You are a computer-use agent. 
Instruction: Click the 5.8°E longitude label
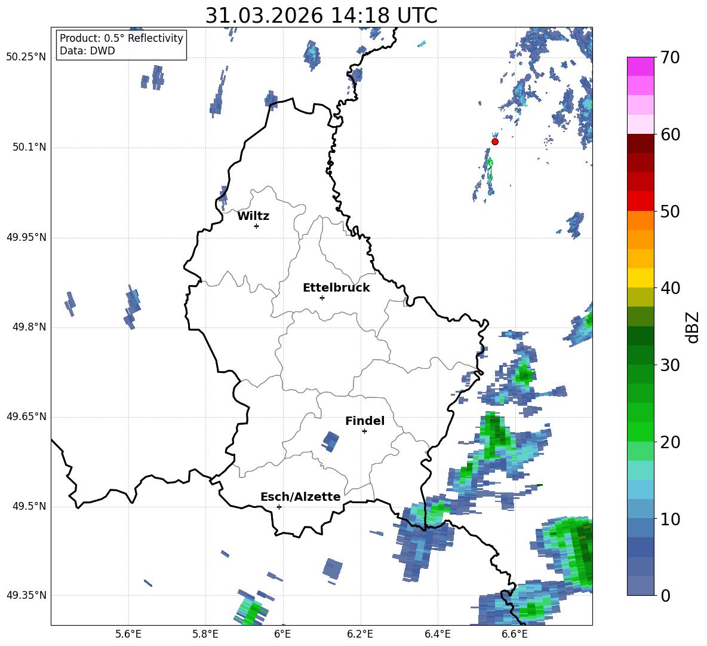[205, 634]
